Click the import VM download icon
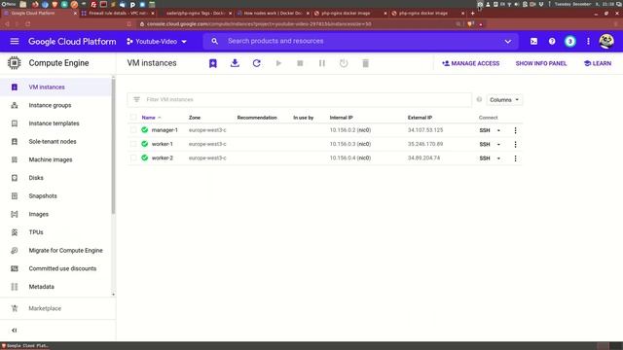Viewport: 623px width, 350px height. tap(235, 63)
